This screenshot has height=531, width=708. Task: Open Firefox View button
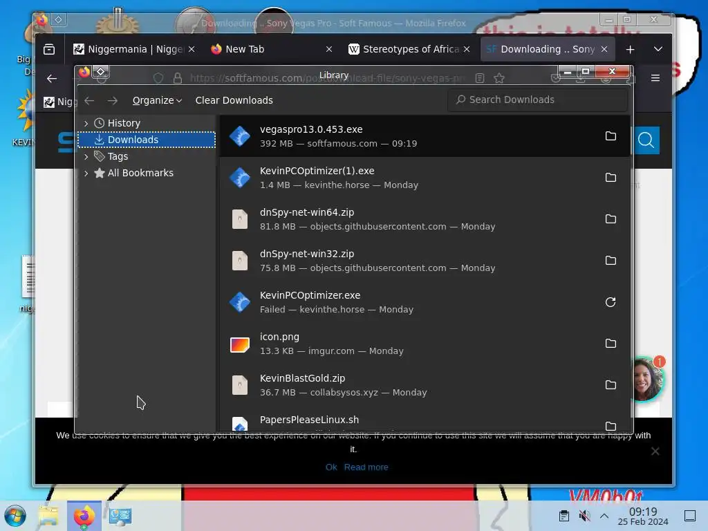point(49,49)
